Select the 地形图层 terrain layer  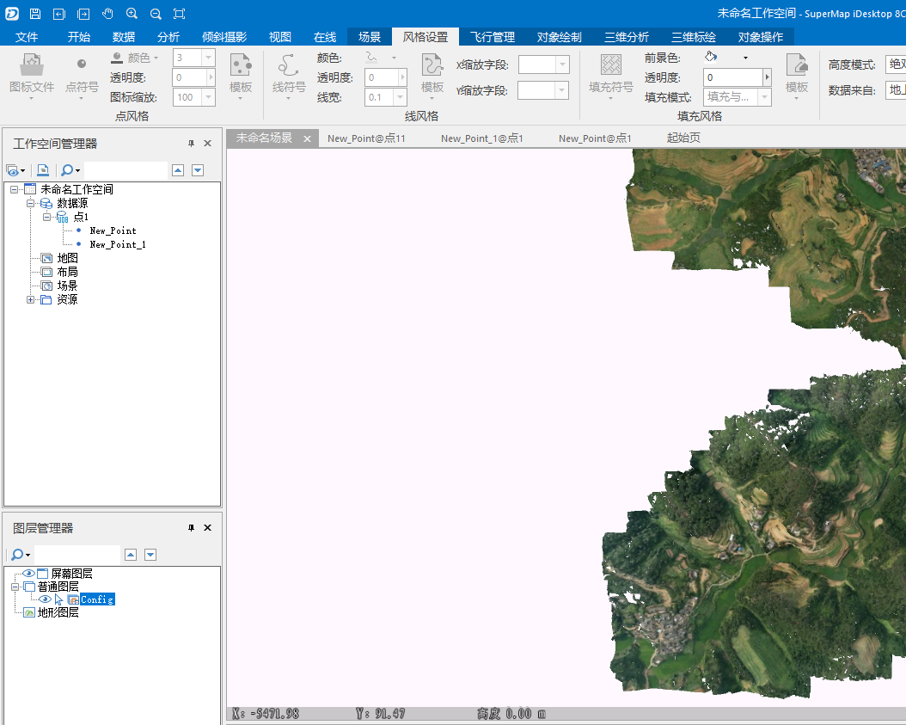coord(58,612)
